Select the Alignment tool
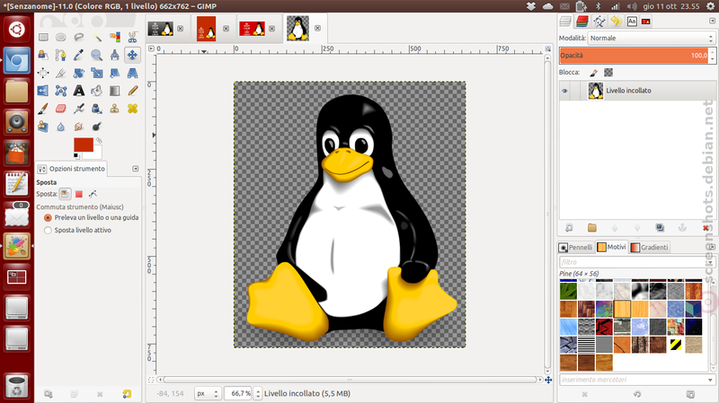The image size is (719, 403). coord(43,73)
